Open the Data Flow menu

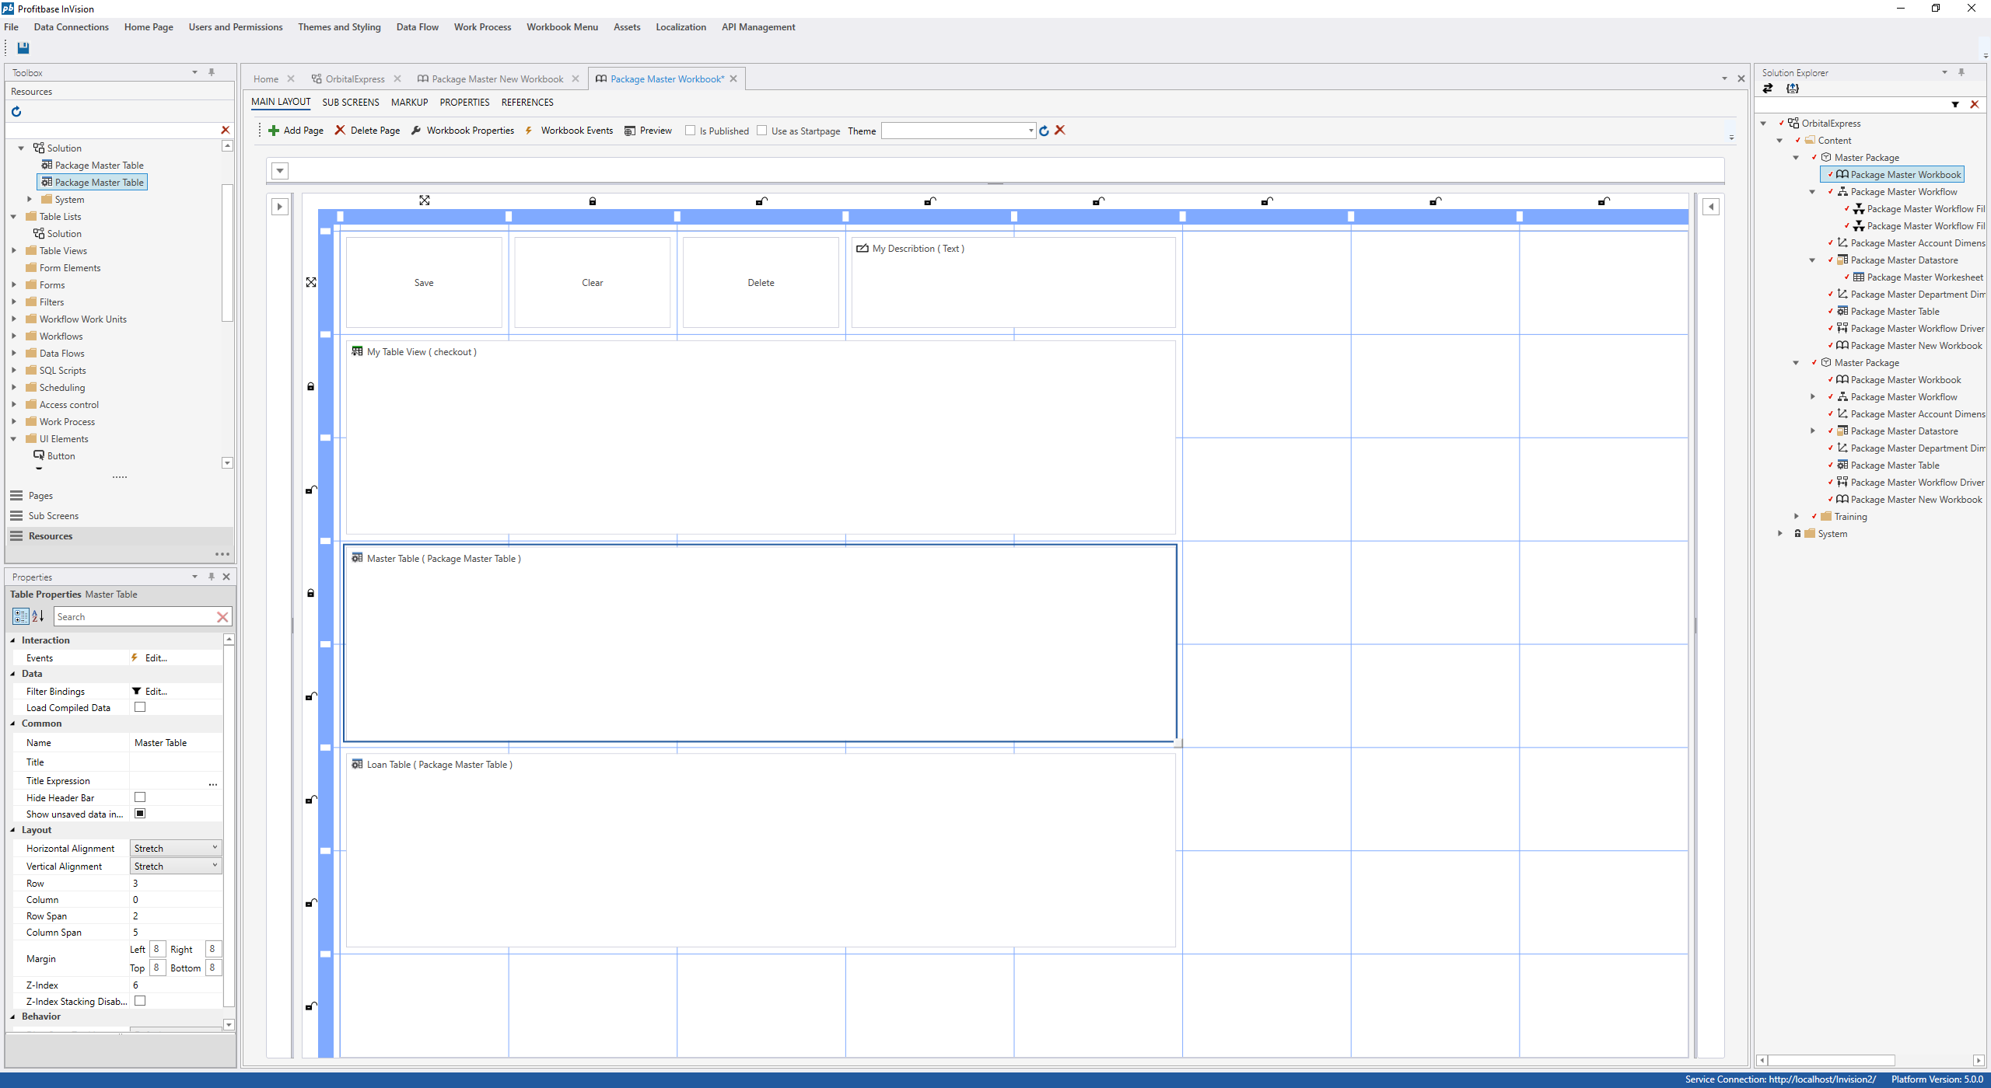(417, 27)
